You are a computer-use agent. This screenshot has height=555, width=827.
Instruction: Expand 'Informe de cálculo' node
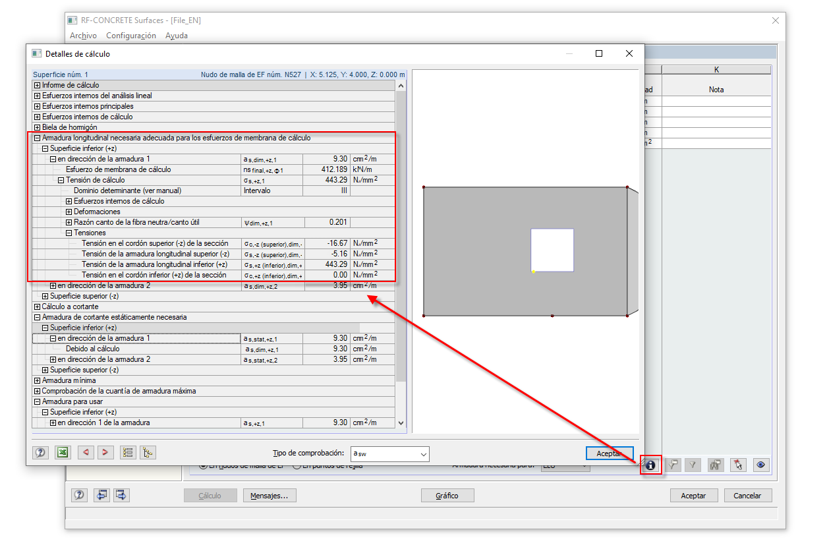tap(37, 85)
